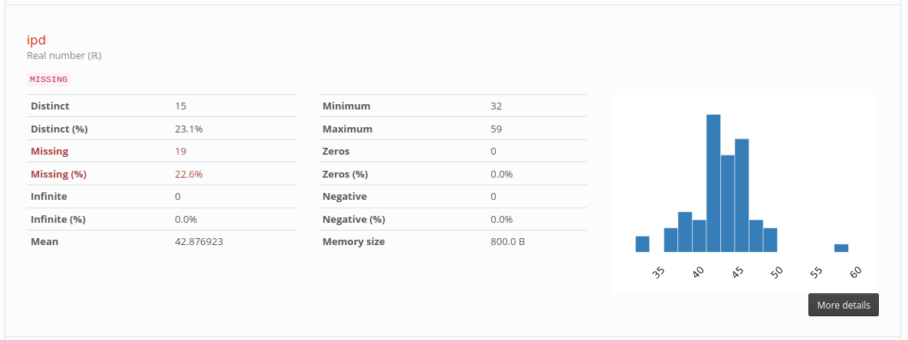Select the Minimum value 32
Viewport: 908px width, 340px height.
click(x=497, y=106)
